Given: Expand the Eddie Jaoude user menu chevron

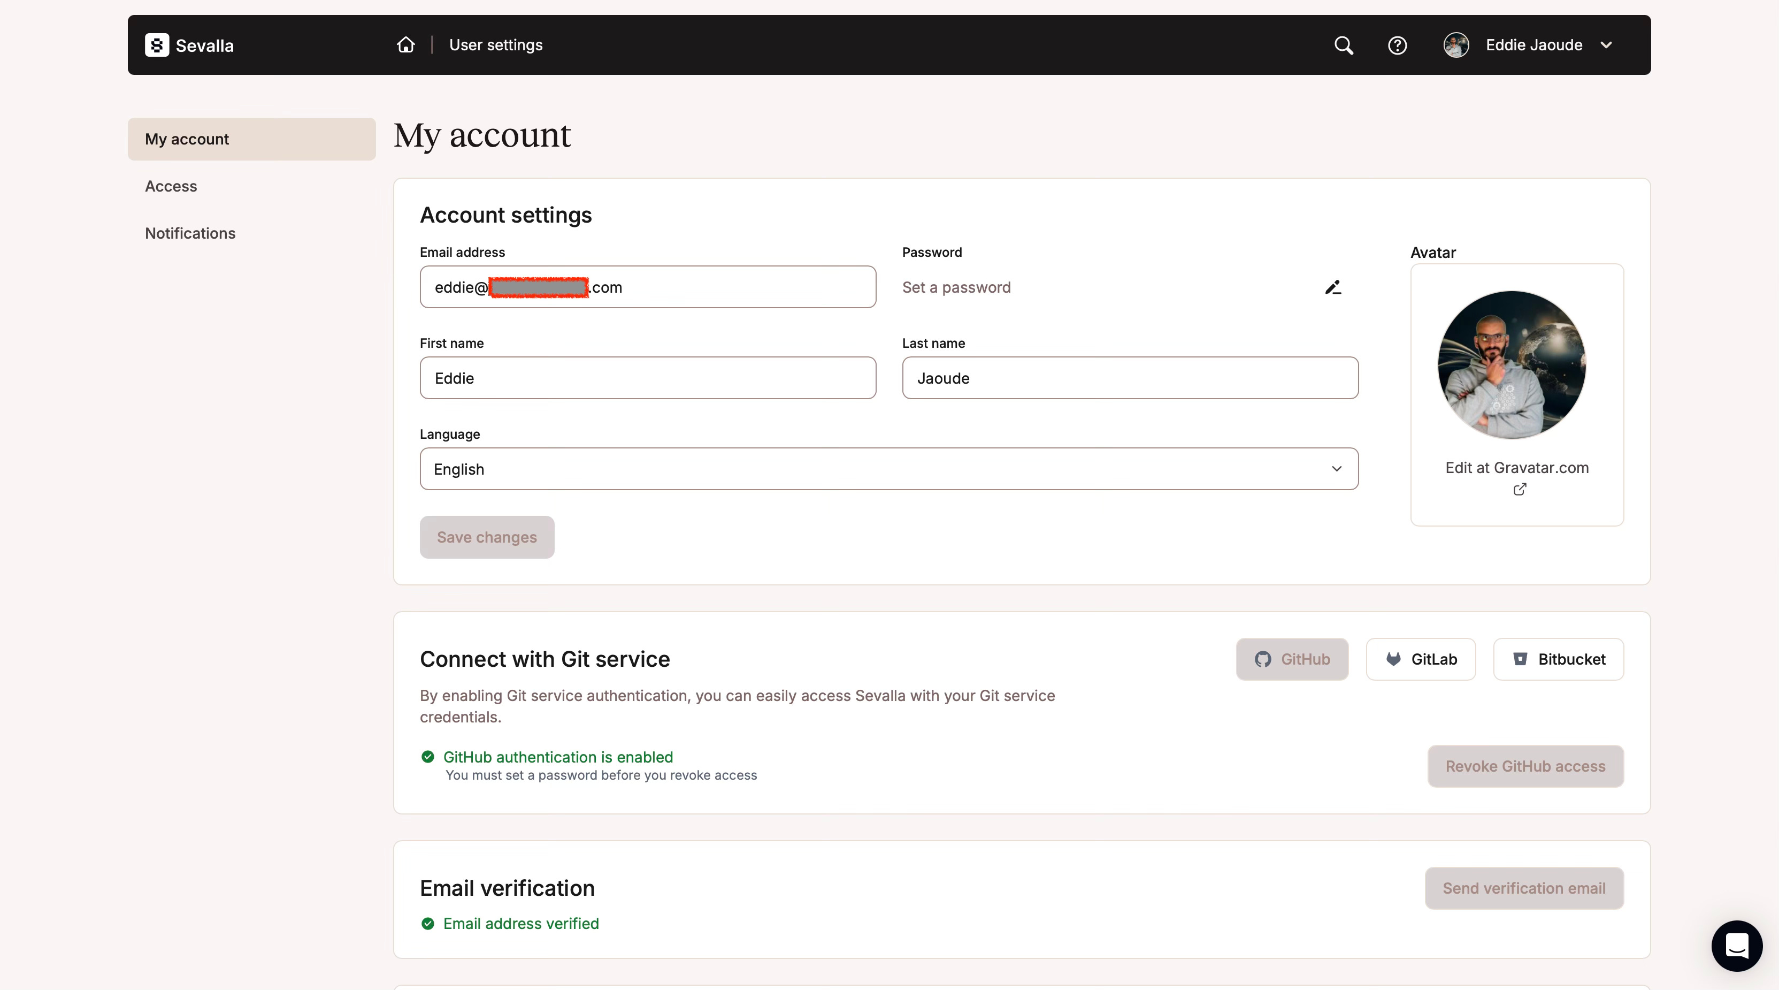Looking at the screenshot, I should (x=1606, y=45).
